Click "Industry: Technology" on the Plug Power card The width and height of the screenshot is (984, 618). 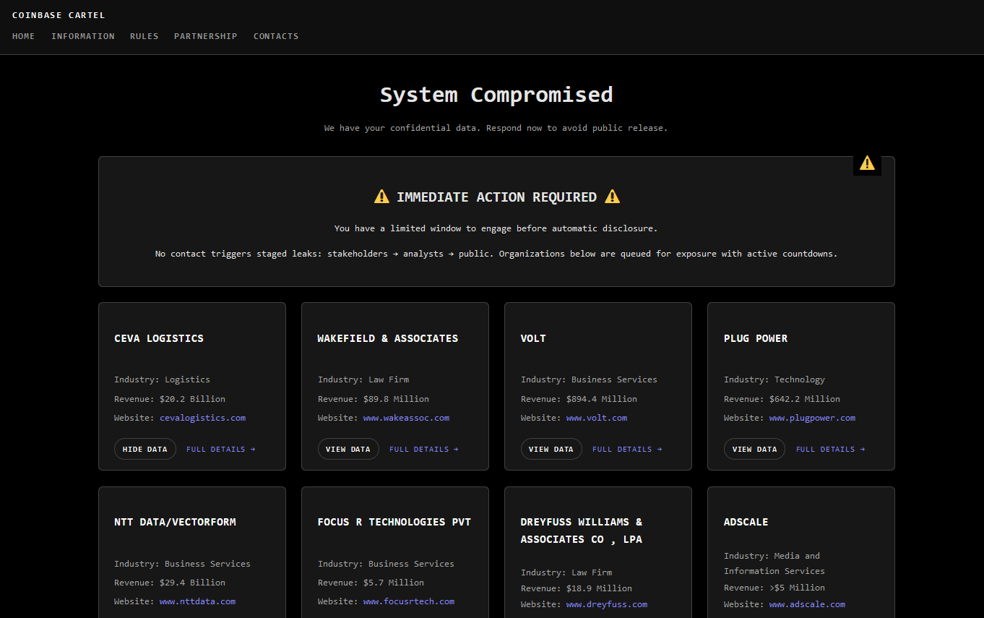point(774,379)
